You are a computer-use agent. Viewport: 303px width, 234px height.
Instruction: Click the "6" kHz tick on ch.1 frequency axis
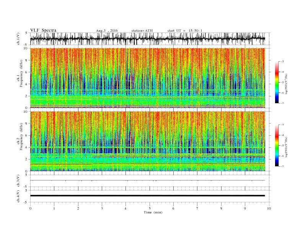(27, 72)
